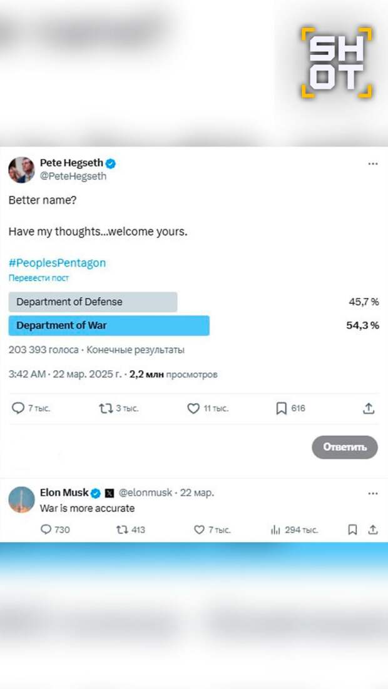This screenshot has height=689, width=388.
Task: View analytics of Elon Musk's reply
Action: pos(275,530)
